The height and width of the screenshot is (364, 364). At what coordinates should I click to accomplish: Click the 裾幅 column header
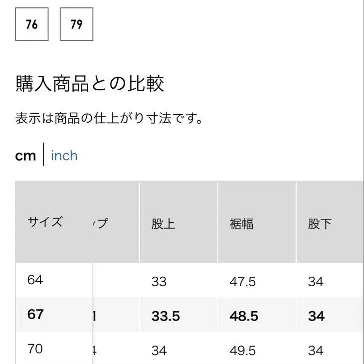(241, 224)
